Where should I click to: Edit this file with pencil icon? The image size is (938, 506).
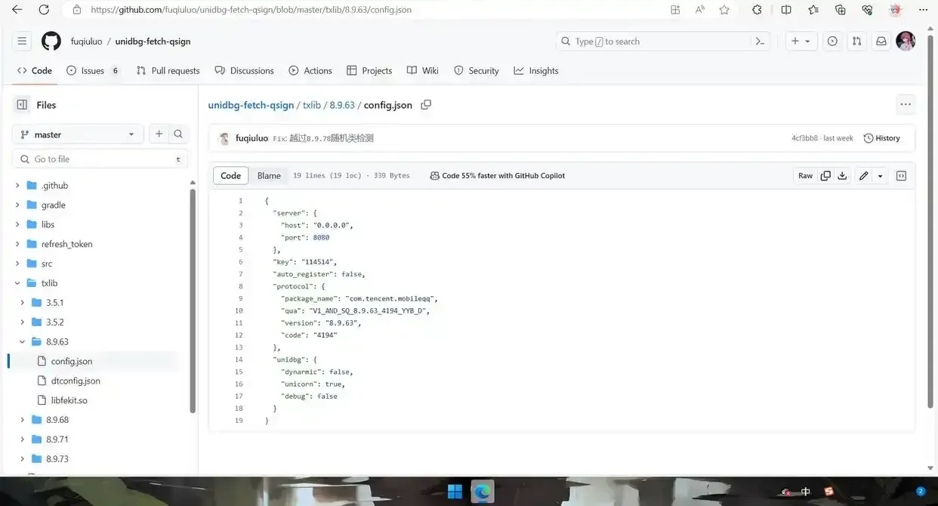point(863,176)
